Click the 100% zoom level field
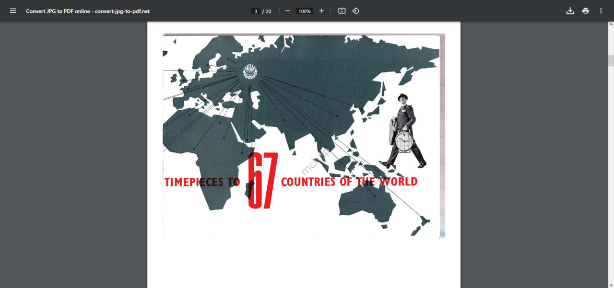This screenshot has width=614, height=288. click(305, 11)
